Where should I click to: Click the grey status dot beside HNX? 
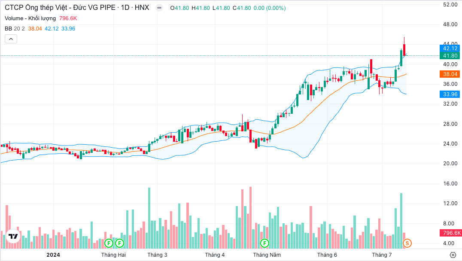point(159,8)
